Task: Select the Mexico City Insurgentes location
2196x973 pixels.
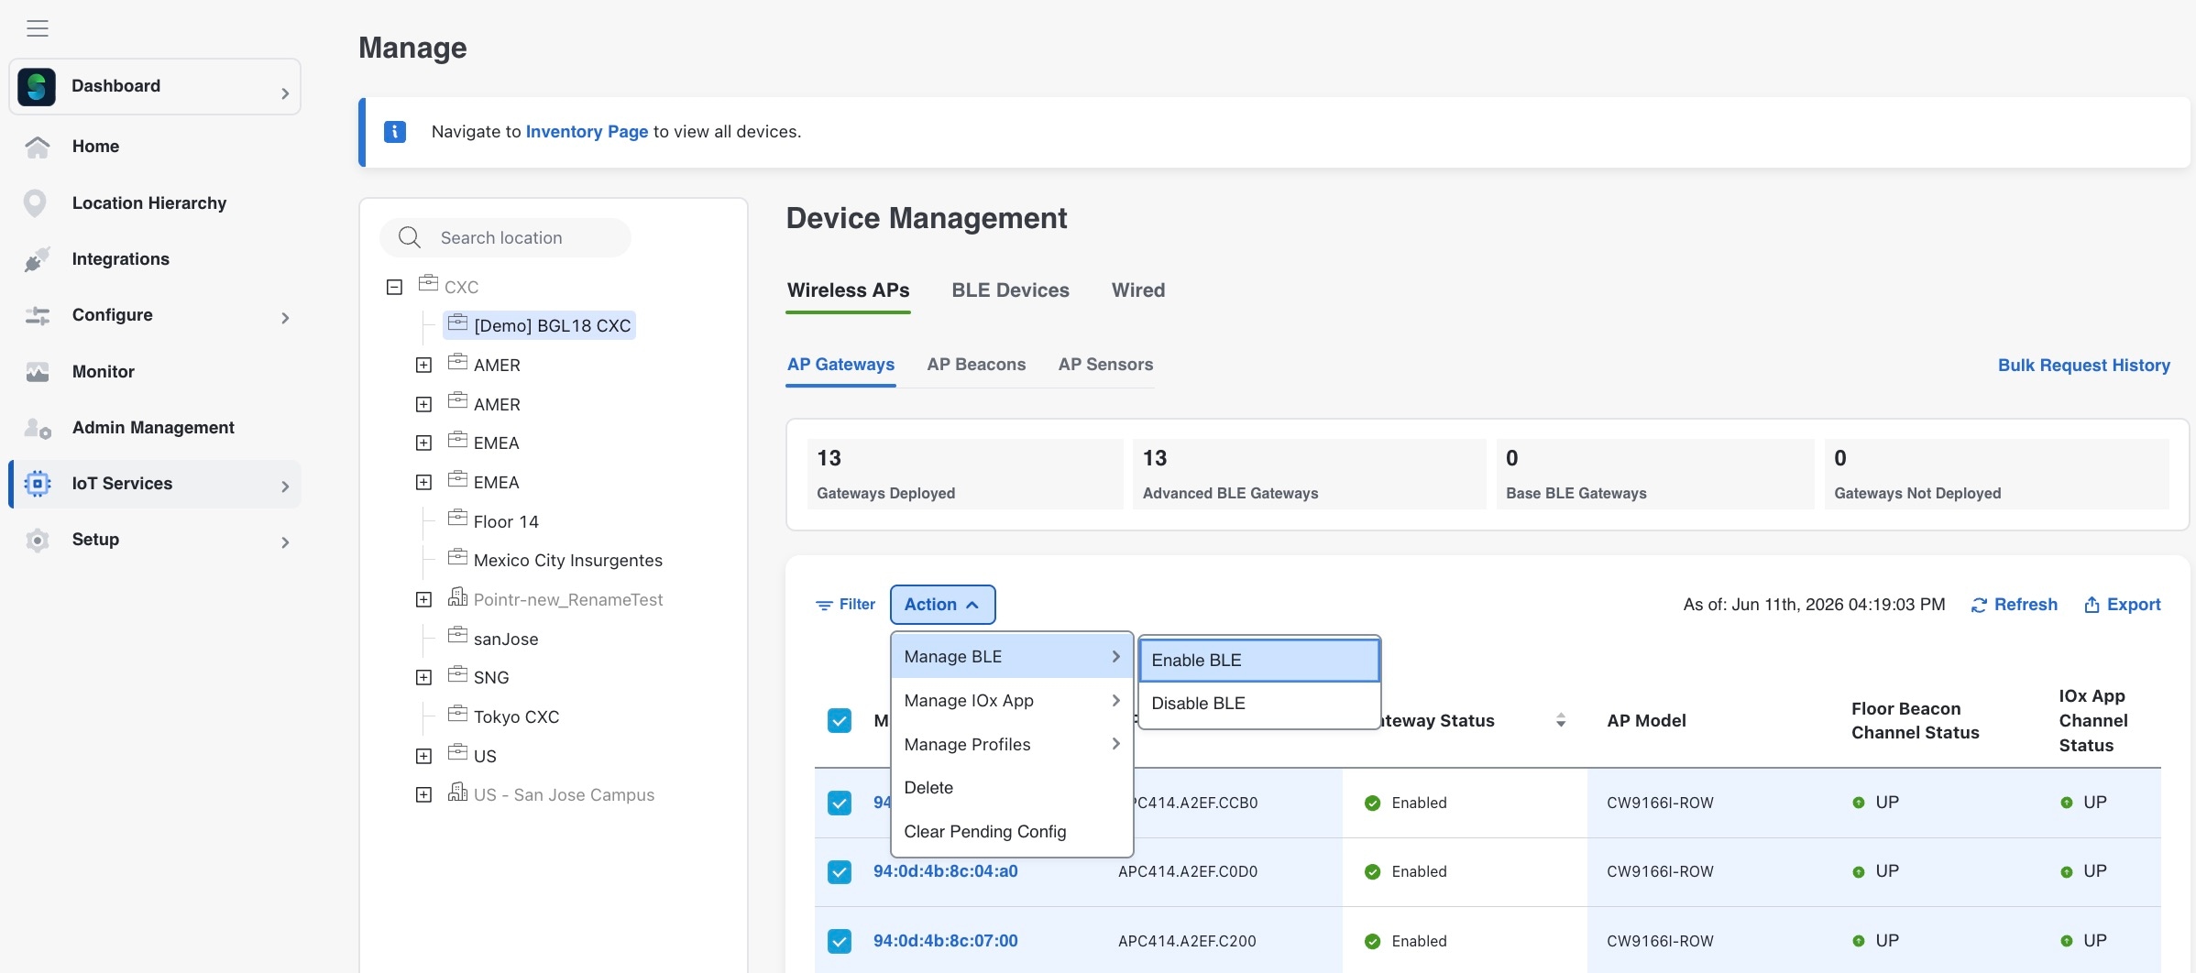Action: click(567, 561)
